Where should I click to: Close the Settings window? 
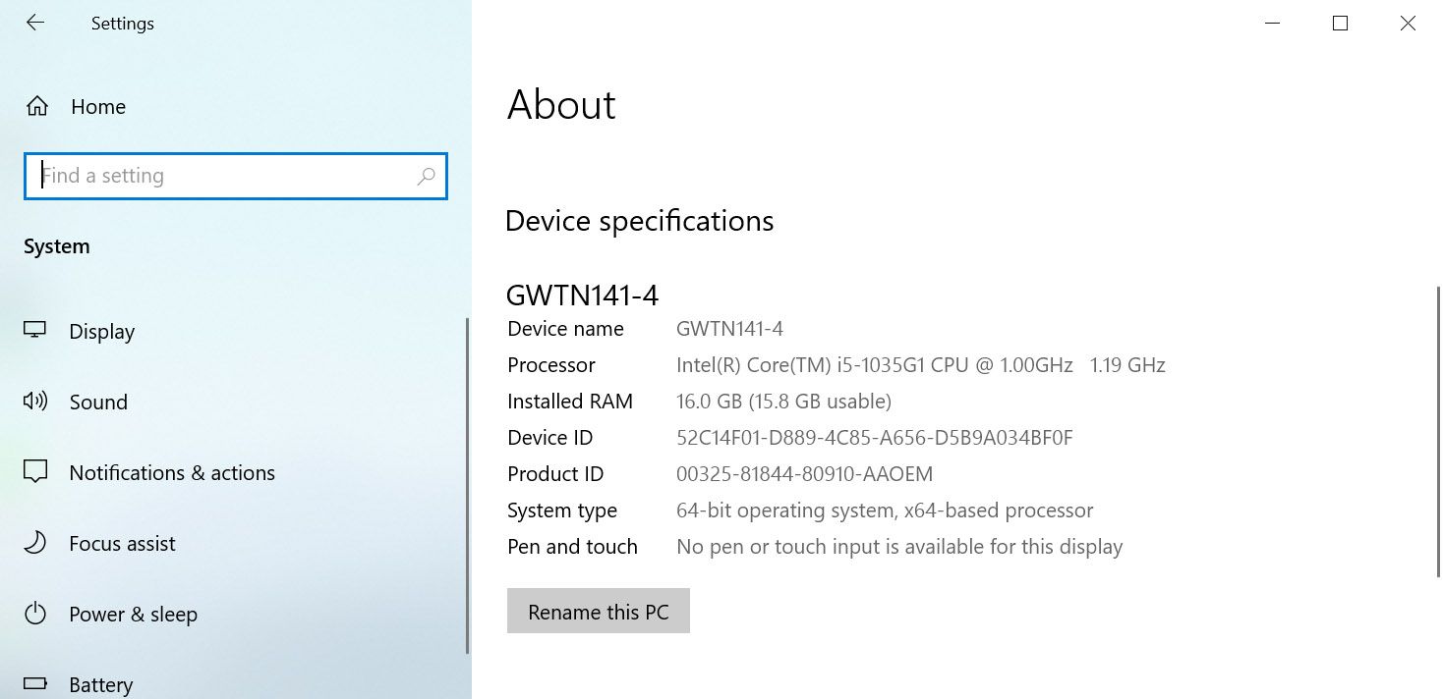[x=1408, y=24]
